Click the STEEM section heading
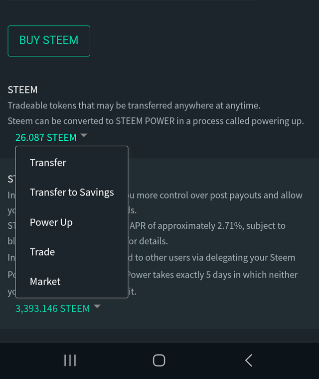This screenshot has width=319, height=379. (x=22, y=90)
